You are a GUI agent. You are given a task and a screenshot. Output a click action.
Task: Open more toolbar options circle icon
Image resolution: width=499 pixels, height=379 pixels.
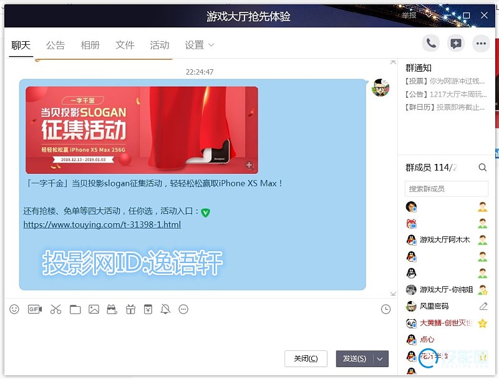coord(183,309)
